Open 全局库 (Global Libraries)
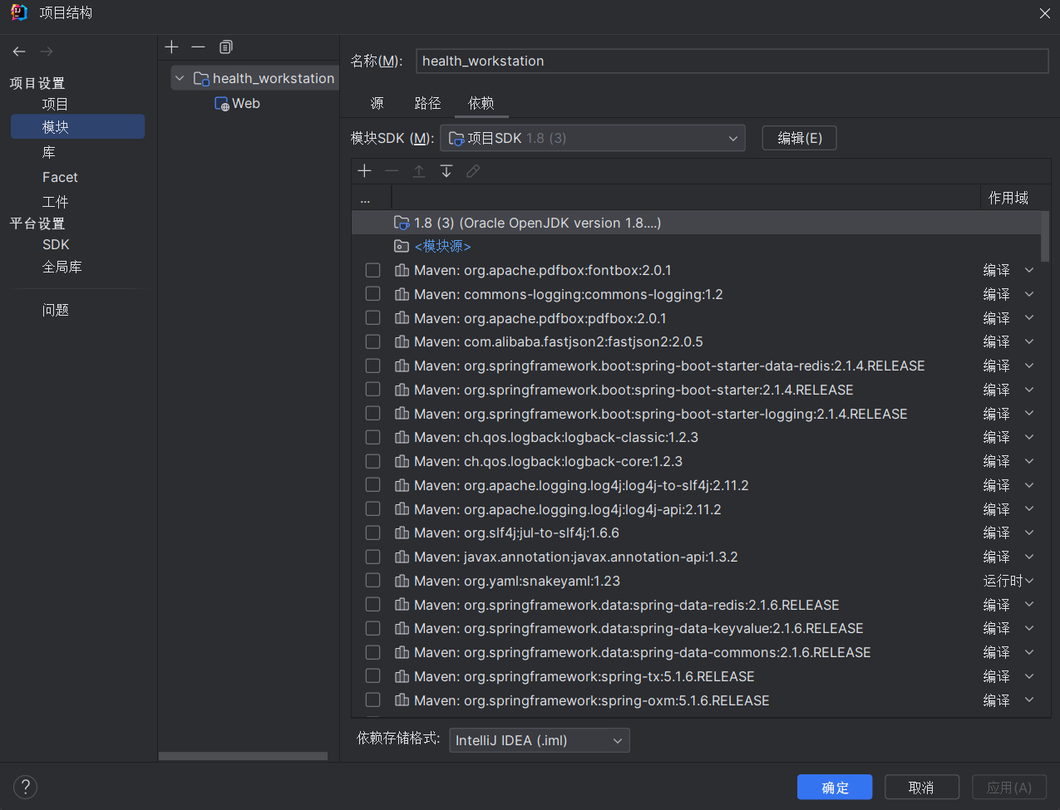Screen dimensions: 1060x810 point(62,267)
